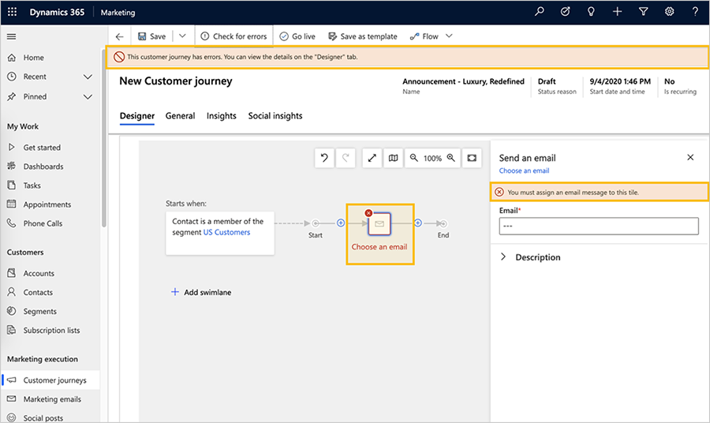Screen dimensions: 710x423
Task: Open the app launcher waffle menu
Action: tap(13, 13)
